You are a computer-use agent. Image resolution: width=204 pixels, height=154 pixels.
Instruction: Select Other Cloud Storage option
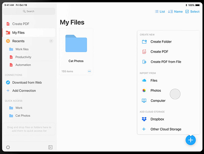[x=166, y=129]
